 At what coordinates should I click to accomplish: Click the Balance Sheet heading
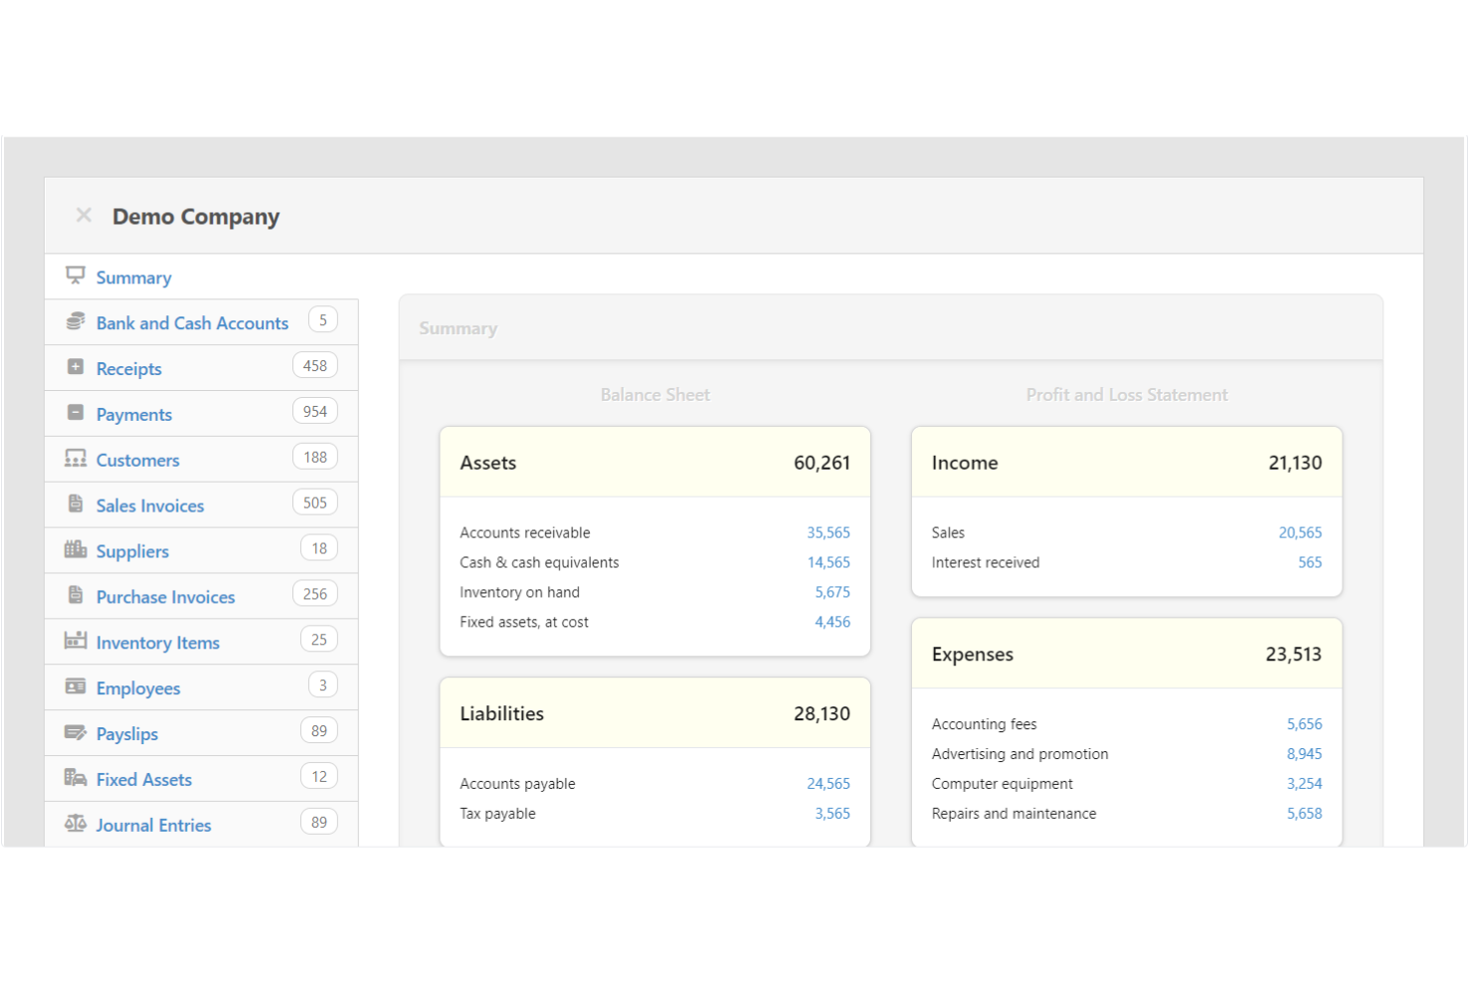coord(654,395)
